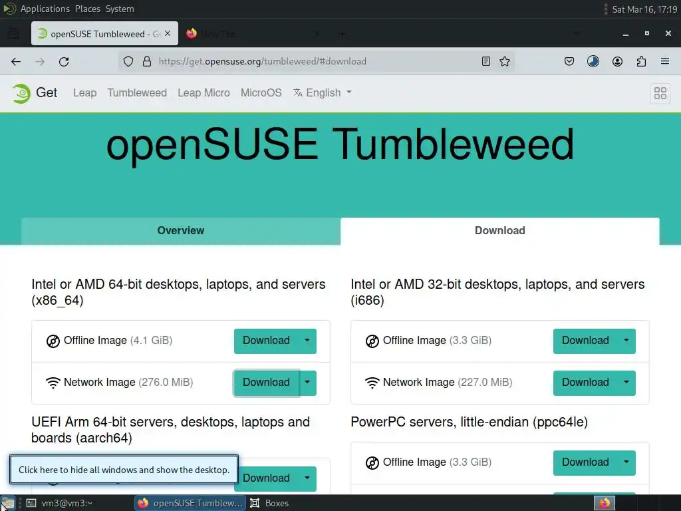Click heading UEFI Arm 64-bit servers (aarch64)
The image size is (681, 511).
tap(171, 430)
